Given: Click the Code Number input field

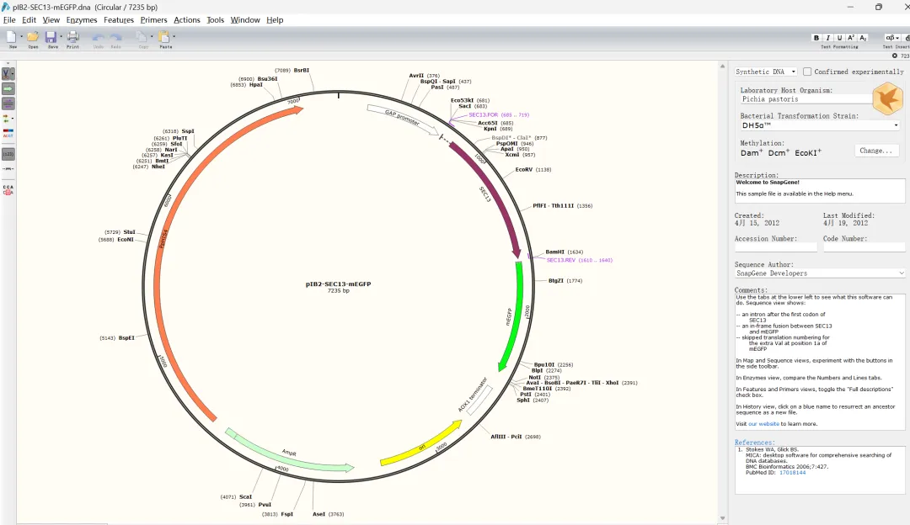Looking at the screenshot, I should (864, 247).
